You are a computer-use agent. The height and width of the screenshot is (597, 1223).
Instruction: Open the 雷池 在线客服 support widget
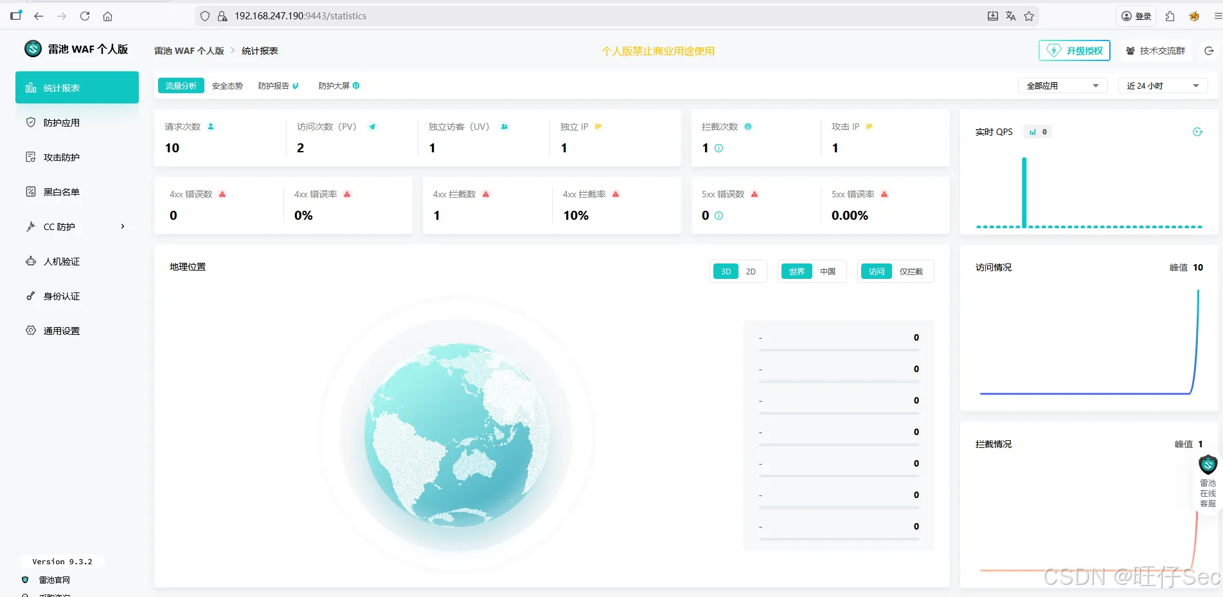[1208, 481]
